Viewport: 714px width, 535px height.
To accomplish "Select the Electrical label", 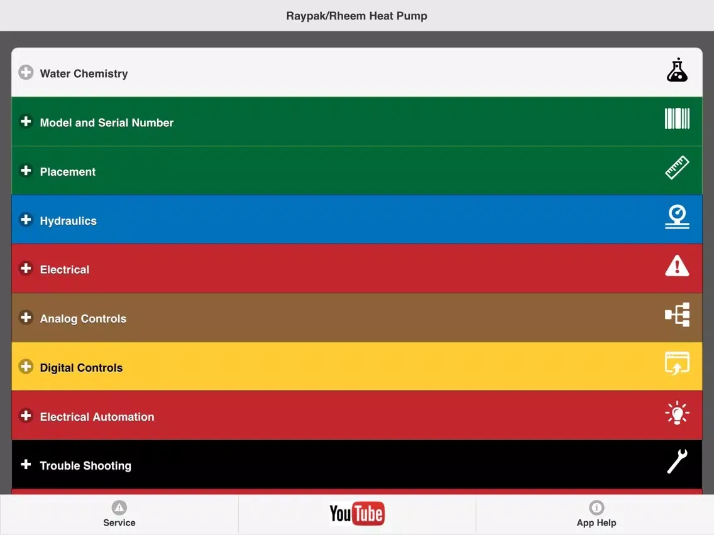I will [x=65, y=270].
